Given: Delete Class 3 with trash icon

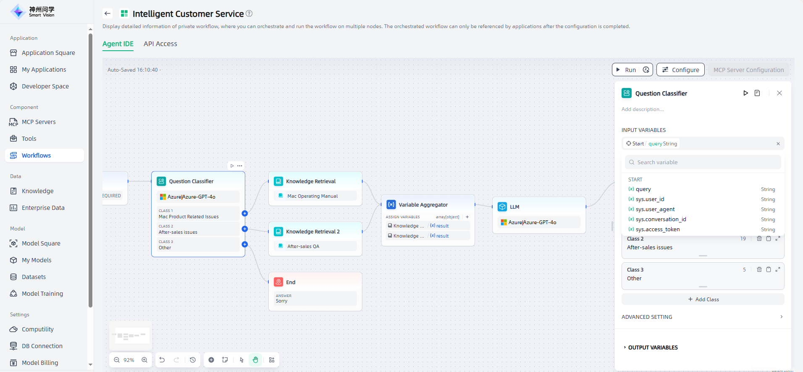Looking at the screenshot, I should click(x=759, y=269).
